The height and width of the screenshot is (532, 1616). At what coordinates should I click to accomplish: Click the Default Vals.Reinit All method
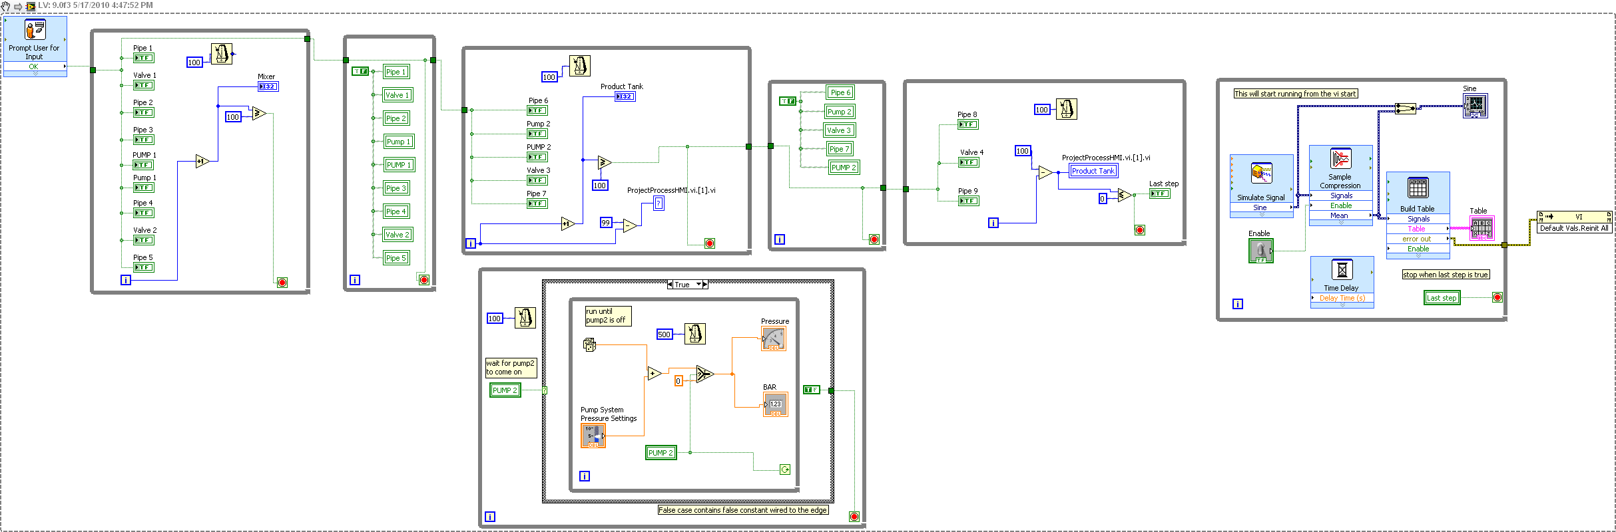1574,228
